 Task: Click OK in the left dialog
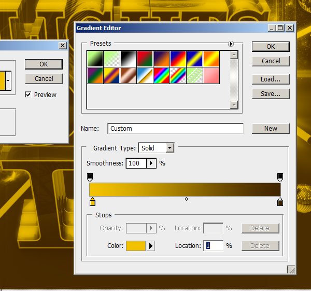(44, 64)
